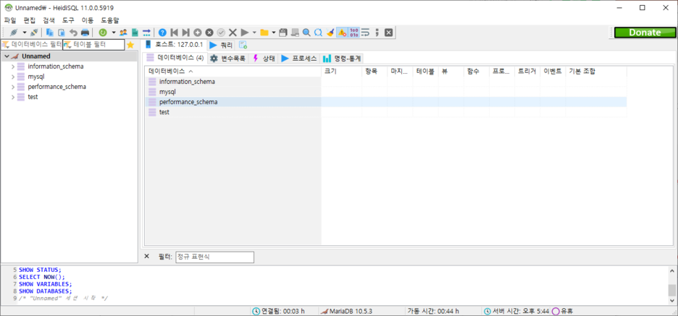The height and width of the screenshot is (316, 678).
Task: Expand performance_schema in the left tree
Action: point(13,87)
